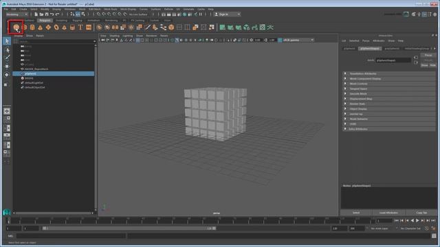
Task: Toggle textured display in viewport toolbar
Action: [190, 40]
